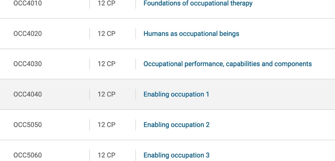The image size is (335, 161).
Task: Click the OCC4030 code cell
Action: pyautogui.click(x=27, y=64)
